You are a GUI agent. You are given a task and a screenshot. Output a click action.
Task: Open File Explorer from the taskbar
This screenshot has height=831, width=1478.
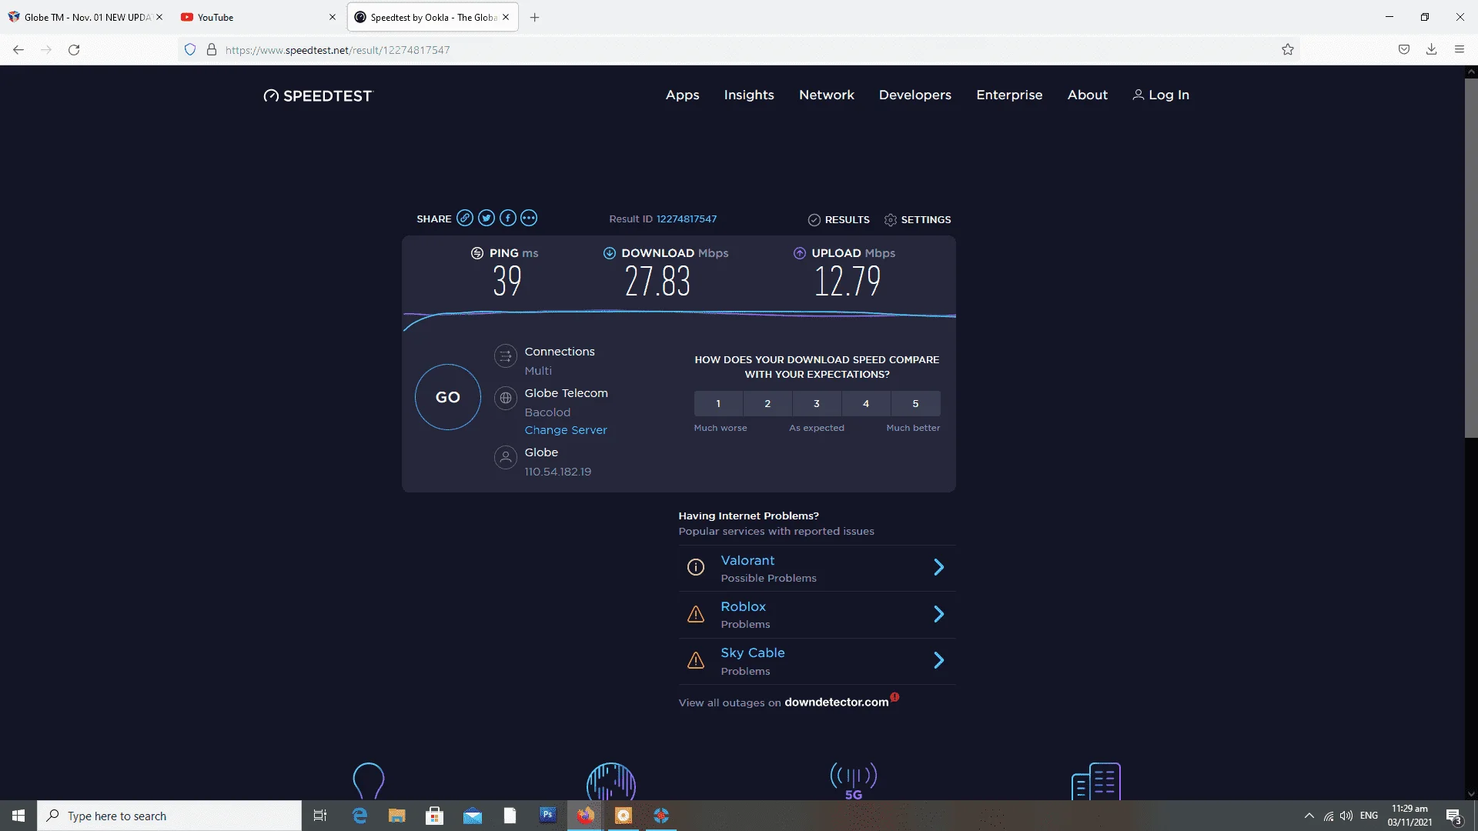(x=397, y=816)
